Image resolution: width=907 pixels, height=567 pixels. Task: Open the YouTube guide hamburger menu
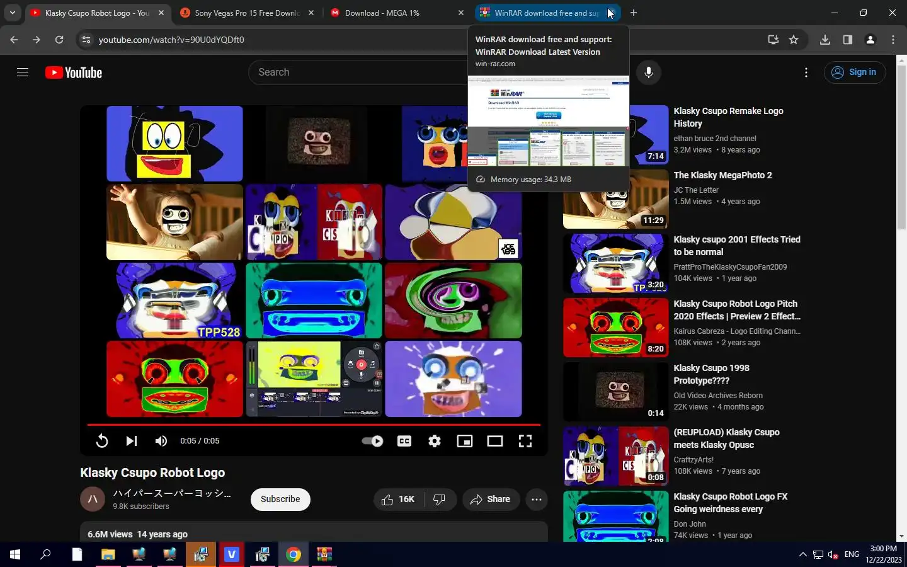(x=23, y=72)
